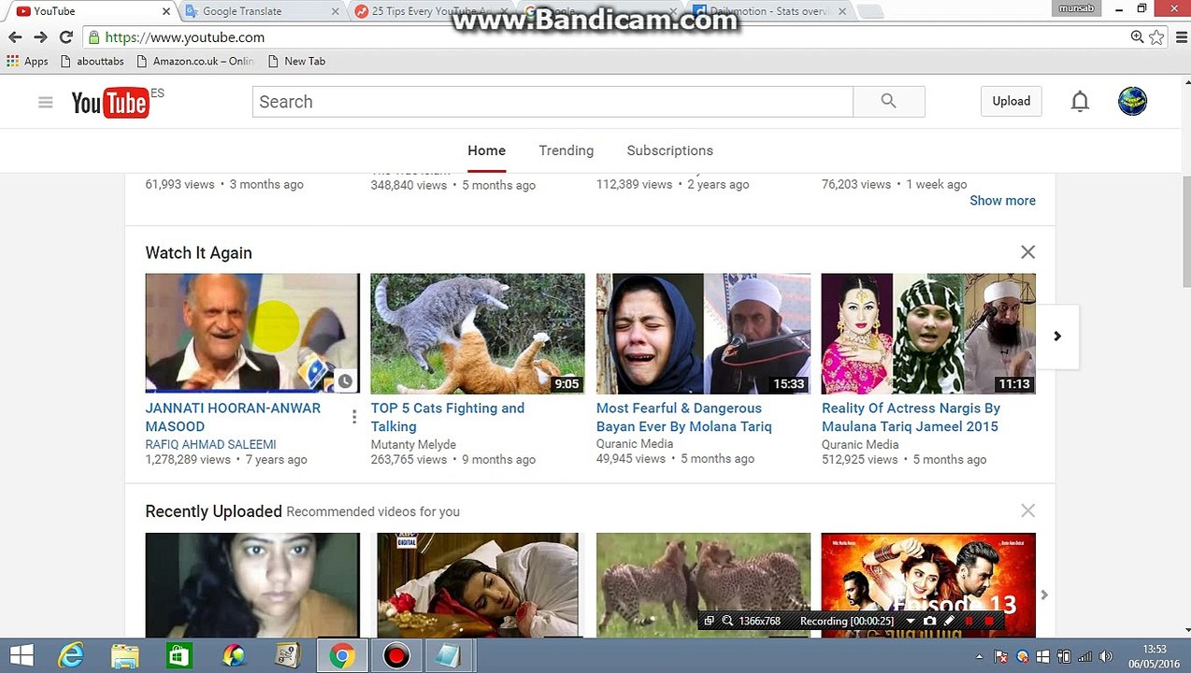Image resolution: width=1191 pixels, height=673 pixels.
Task: Open the Windows Store taskbar icon
Action: coord(179,656)
